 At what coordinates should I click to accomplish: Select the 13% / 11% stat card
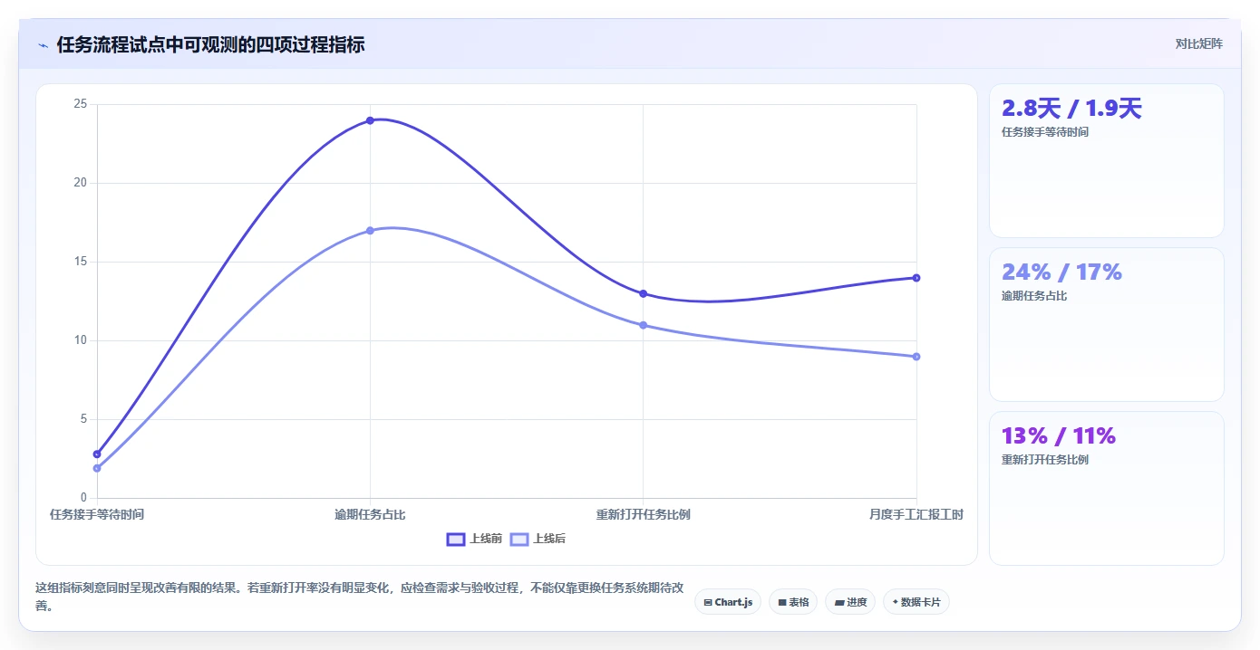pos(1106,488)
